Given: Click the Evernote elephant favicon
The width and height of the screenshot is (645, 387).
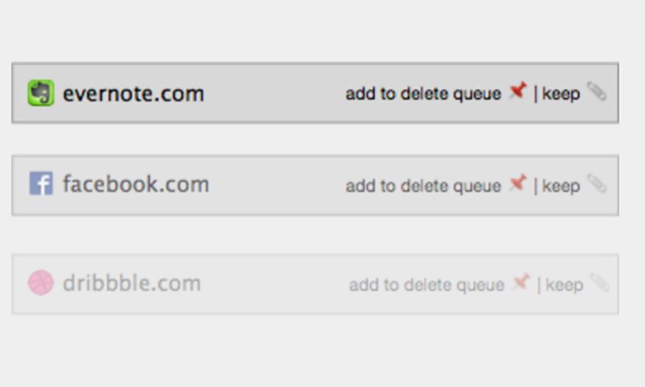Looking at the screenshot, I should pyautogui.click(x=40, y=93).
